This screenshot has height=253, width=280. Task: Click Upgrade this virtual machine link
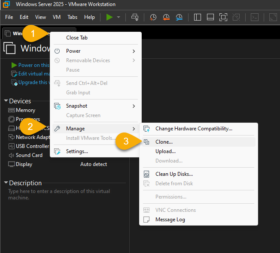[34, 82]
